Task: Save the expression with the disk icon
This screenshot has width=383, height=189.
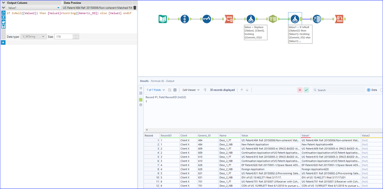Action: click(3, 26)
